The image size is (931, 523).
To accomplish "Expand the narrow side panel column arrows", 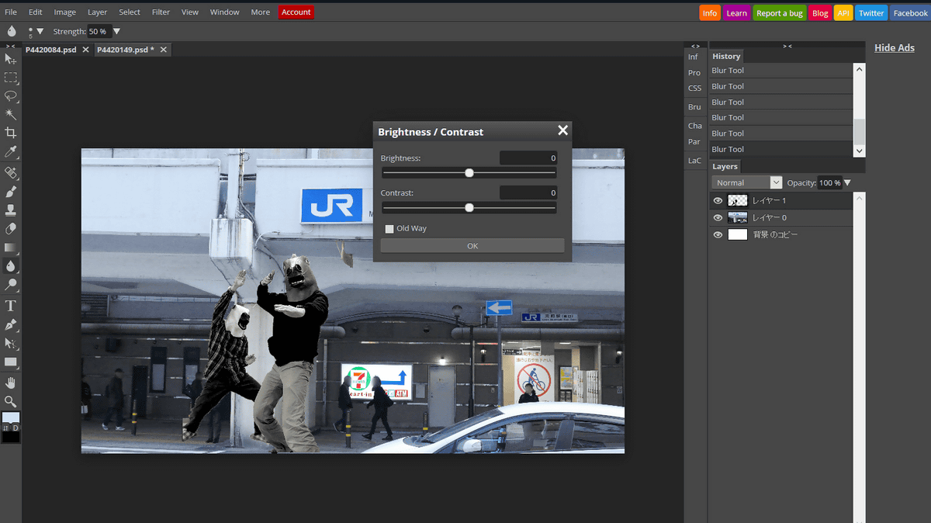I will 695,46.
